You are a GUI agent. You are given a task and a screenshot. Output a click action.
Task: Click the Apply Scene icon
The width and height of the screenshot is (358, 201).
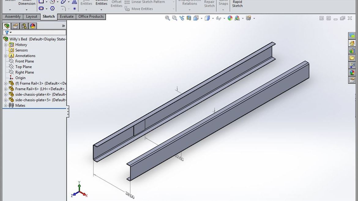pos(237,18)
